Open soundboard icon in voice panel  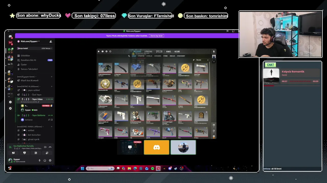point(47,153)
